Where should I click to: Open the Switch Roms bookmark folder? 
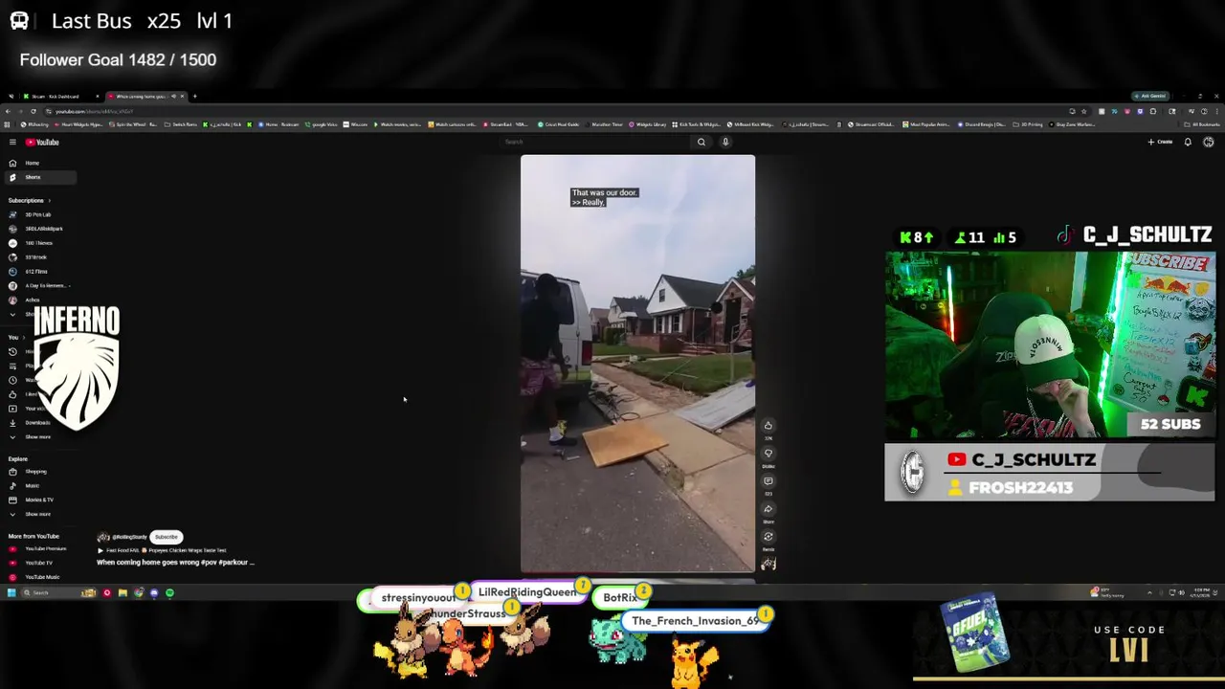(x=181, y=124)
